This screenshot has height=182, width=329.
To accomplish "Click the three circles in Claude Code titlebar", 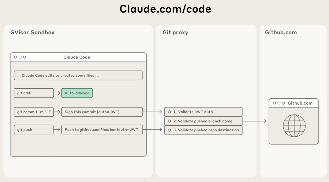I will 20,57.
